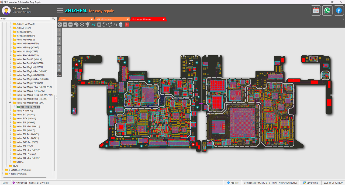The height and width of the screenshot is (185, 345).
Task: Expand 7. Tablet (Premium) folder
Action: (3, 174)
